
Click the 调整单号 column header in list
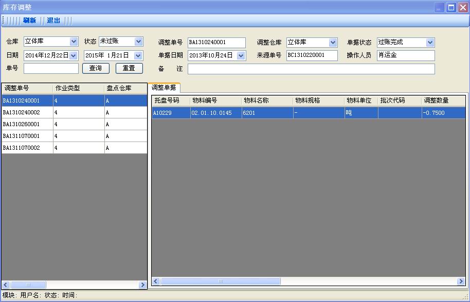pos(27,88)
